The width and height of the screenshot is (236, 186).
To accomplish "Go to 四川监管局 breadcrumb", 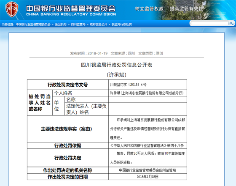I will (78, 25).
